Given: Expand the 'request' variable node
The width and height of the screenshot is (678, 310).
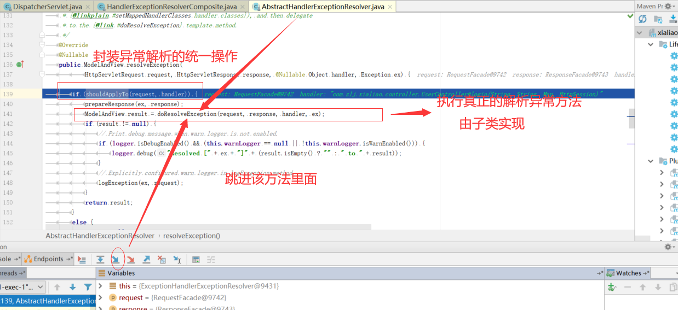Looking at the screenshot, I should (100, 297).
